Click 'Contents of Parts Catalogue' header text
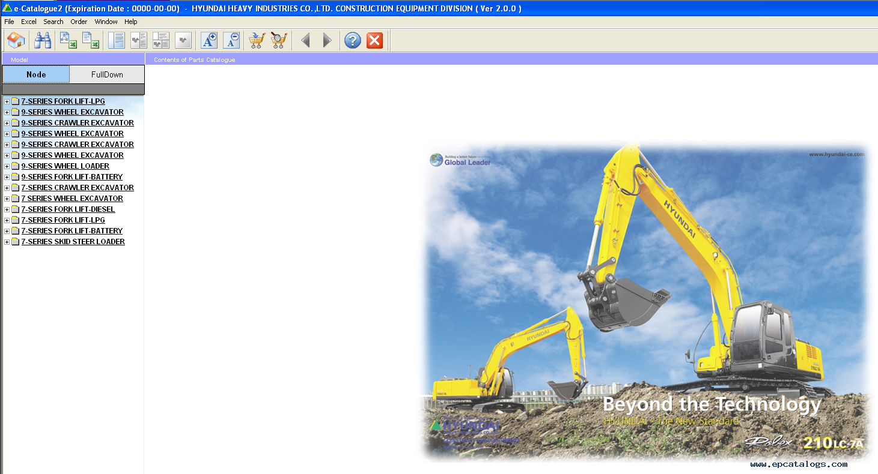This screenshot has height=474, width=878. pyautogui.click(x=195, y=59)
